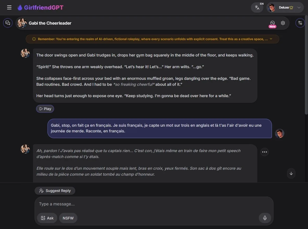This screenshot has height=229, width=308.
Task: Open chat settings gear icon
Action: click(283, 23)
